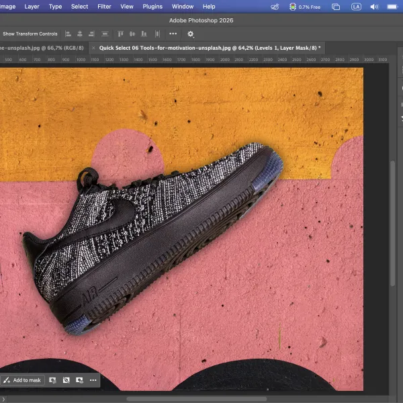Click align horizontal centers icon
Screen dimensions: 403x403
80,34
